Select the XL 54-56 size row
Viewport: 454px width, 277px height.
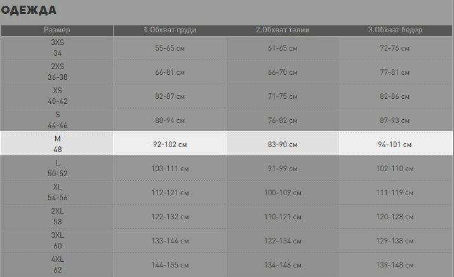[x=227, y=192]
